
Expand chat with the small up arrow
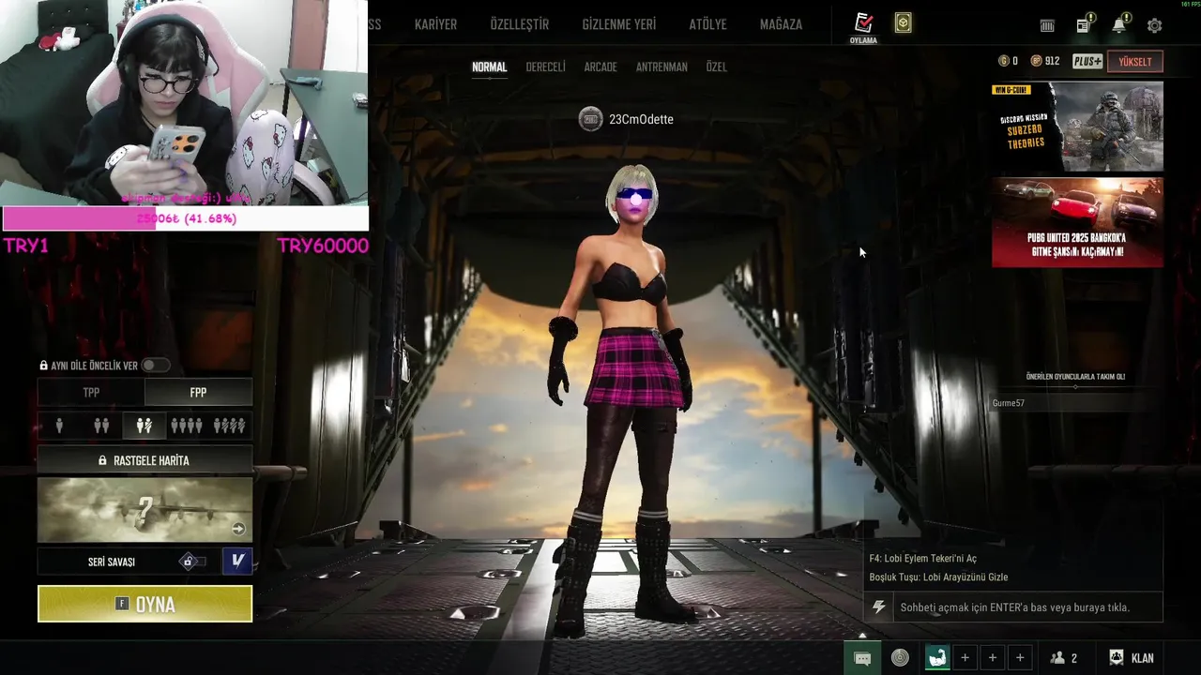point(862,636)
